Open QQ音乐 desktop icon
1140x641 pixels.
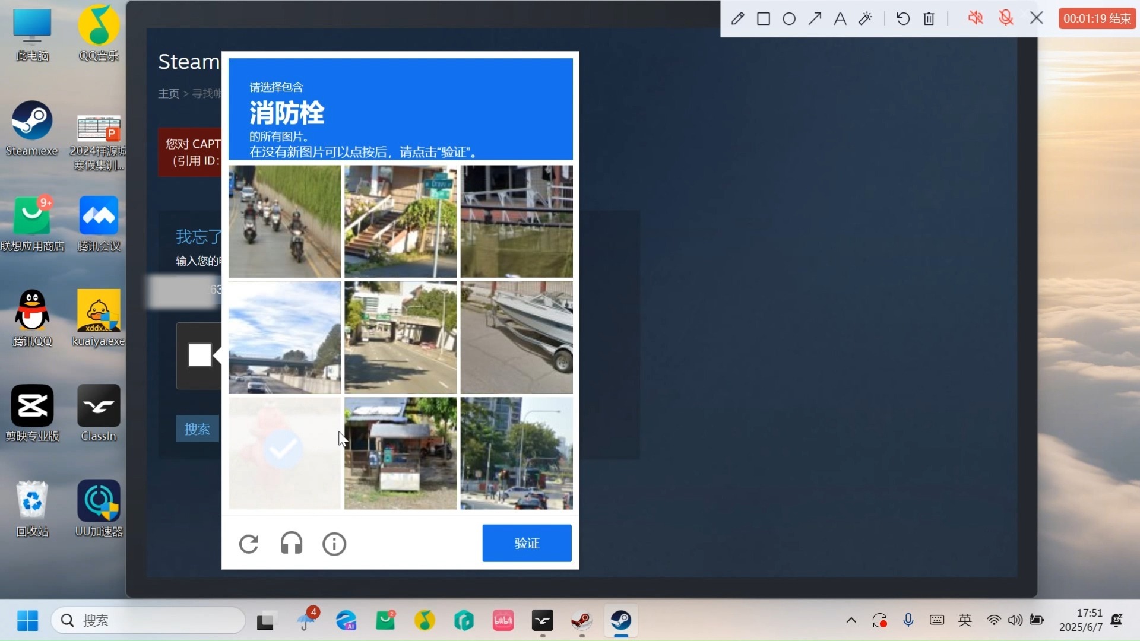(99, 33)
